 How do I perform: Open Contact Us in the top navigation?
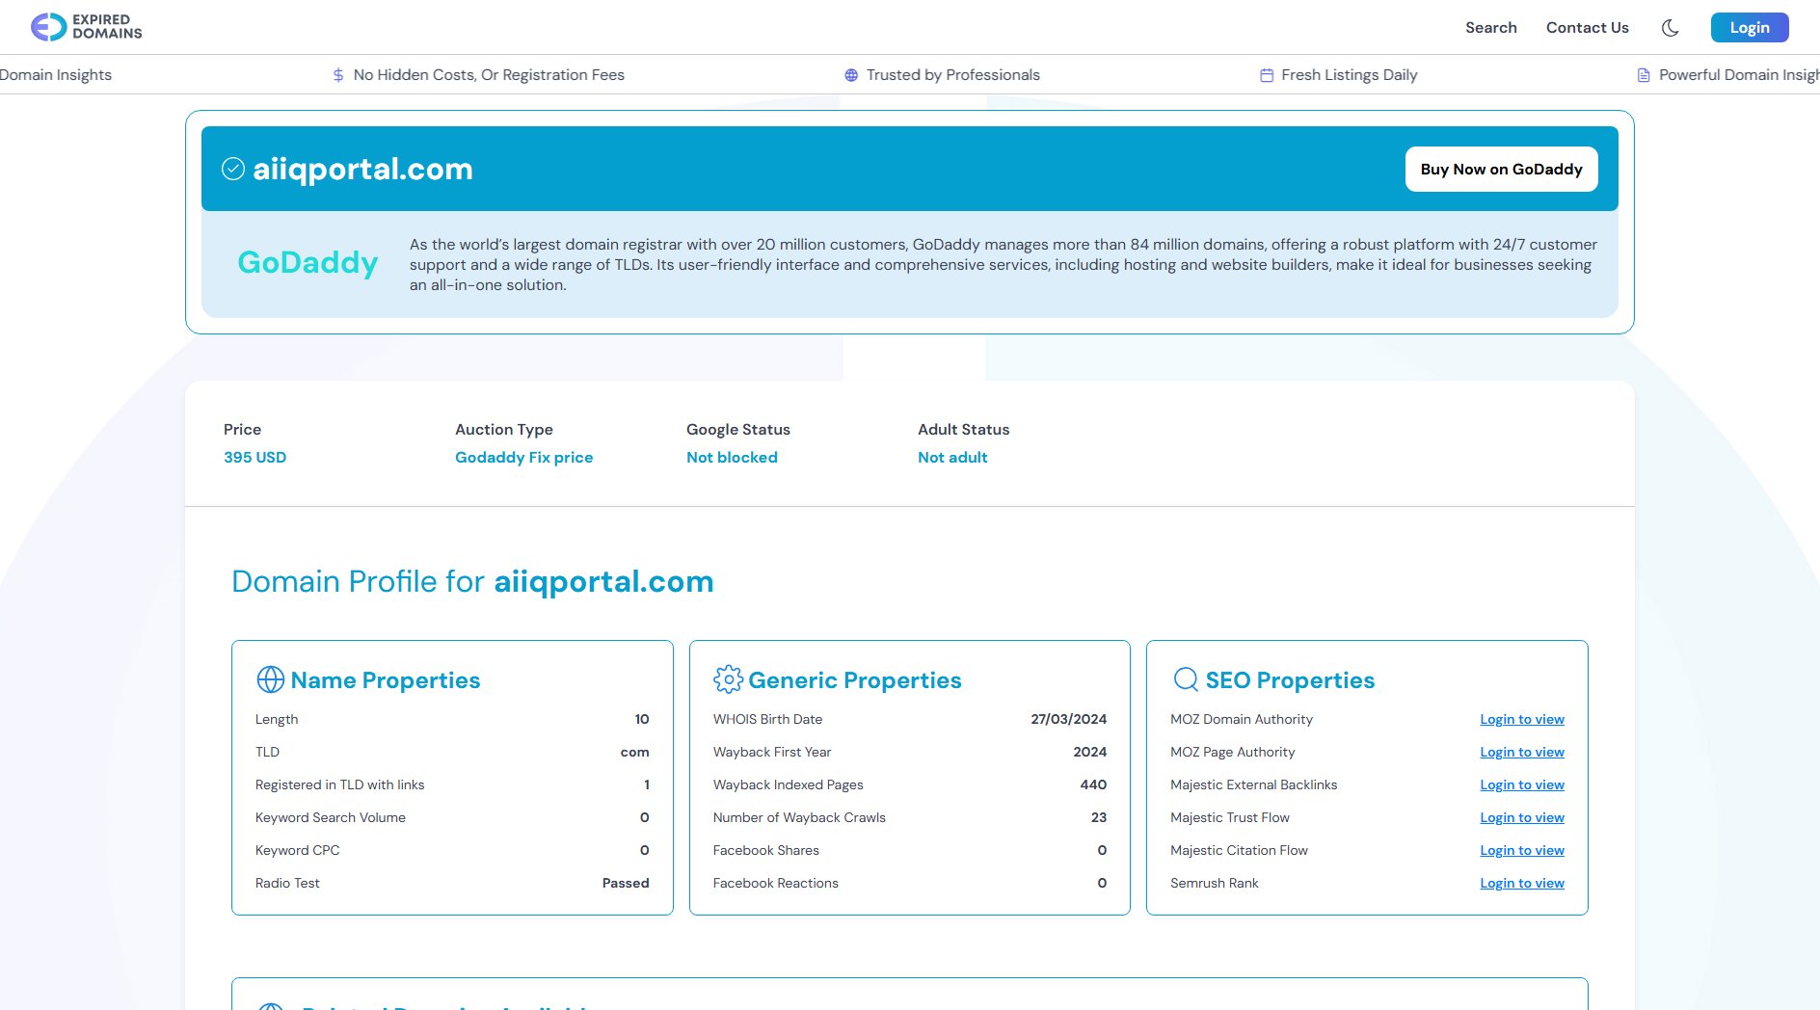[1587, 28]
